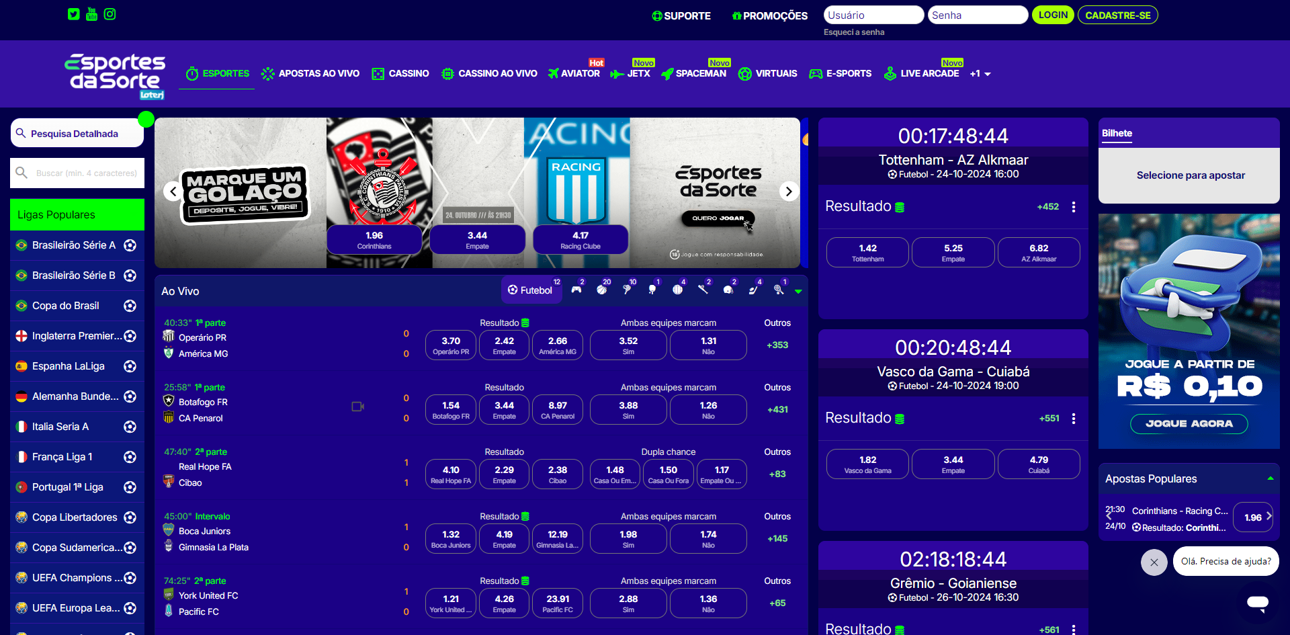This screenshot has width=1290, height=635.
Task: Open the SUPORTE link
Action: click(x=681, y=15)
